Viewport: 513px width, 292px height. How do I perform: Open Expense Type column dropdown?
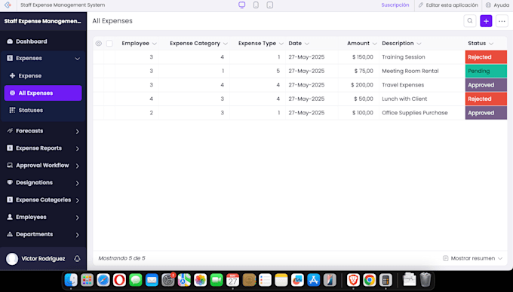pyautogui.click(x=281, y=44)
